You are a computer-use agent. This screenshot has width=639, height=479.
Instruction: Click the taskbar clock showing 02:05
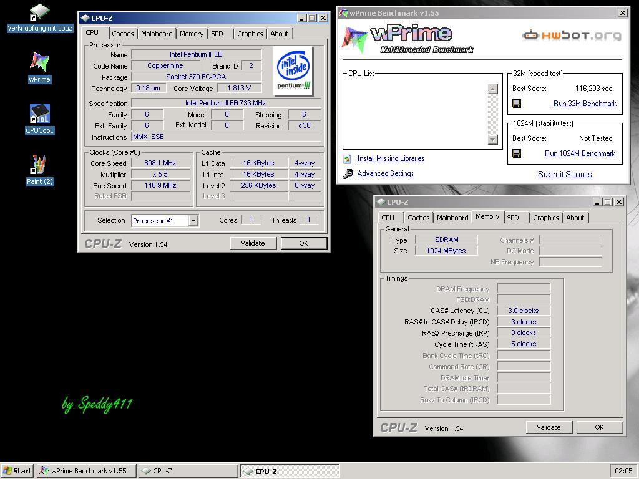(623, 471)
